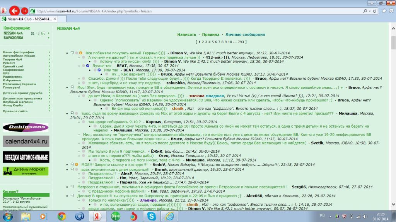This screenshot has width=396, height=222.
Task: Expand the arrow next to Автомобили Nissan
Action: 49,55
